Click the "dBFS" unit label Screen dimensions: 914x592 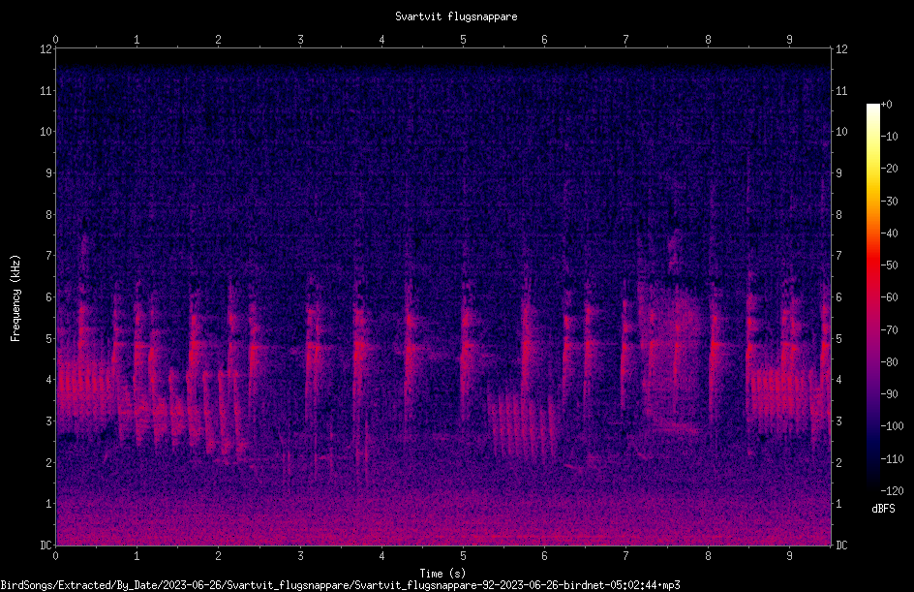point(883,509)
